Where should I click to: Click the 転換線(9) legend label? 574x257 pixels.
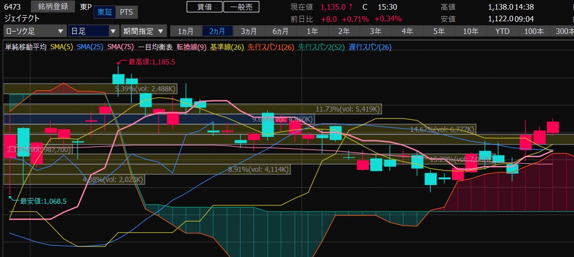(x=192, y=47)
